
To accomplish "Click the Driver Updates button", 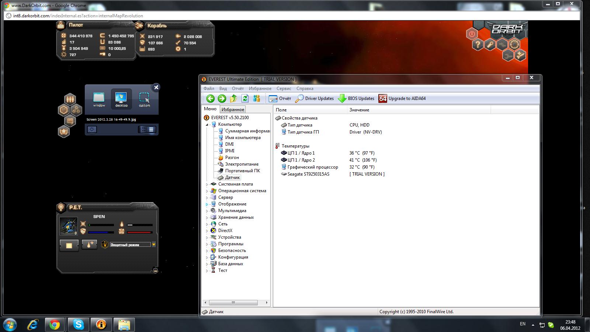I will pos(315,98).
